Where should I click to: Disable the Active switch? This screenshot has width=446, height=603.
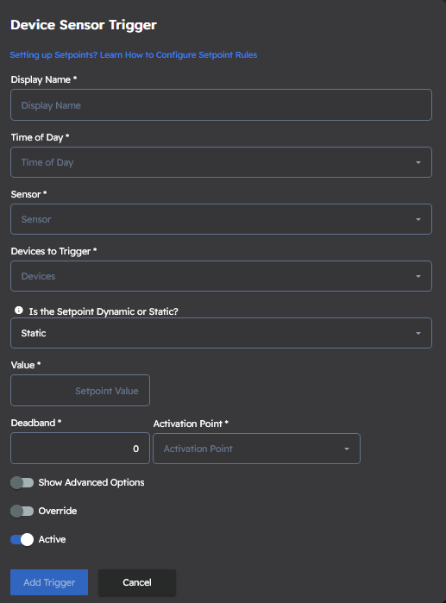coord(22,539)
